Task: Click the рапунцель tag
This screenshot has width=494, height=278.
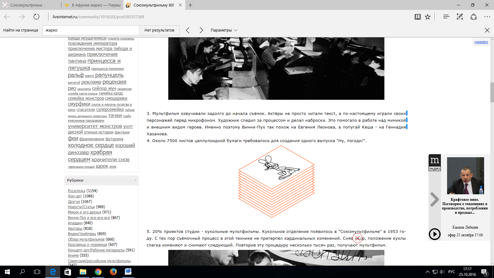Action: (x=109, y=75)
